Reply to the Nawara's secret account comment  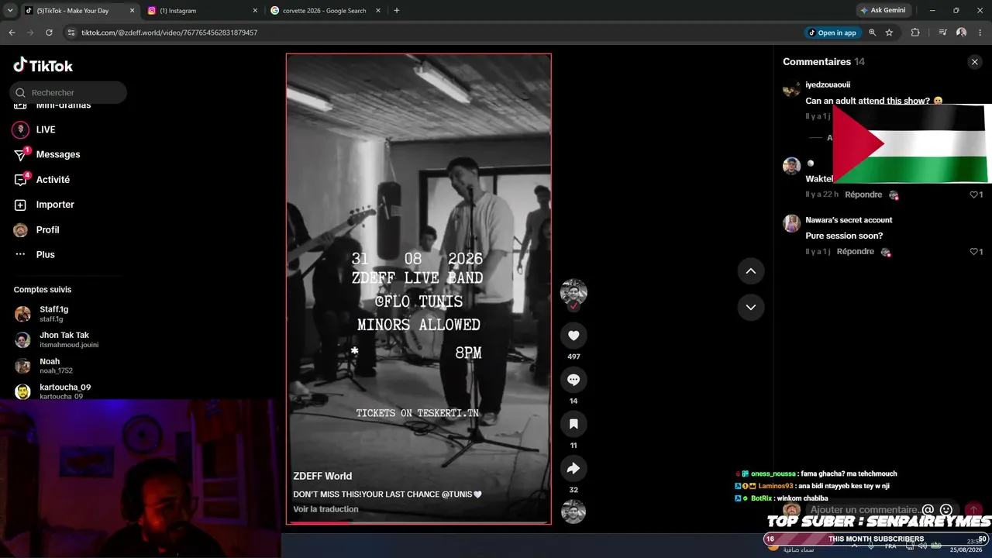pyautogui.click(x=855, y=251)
